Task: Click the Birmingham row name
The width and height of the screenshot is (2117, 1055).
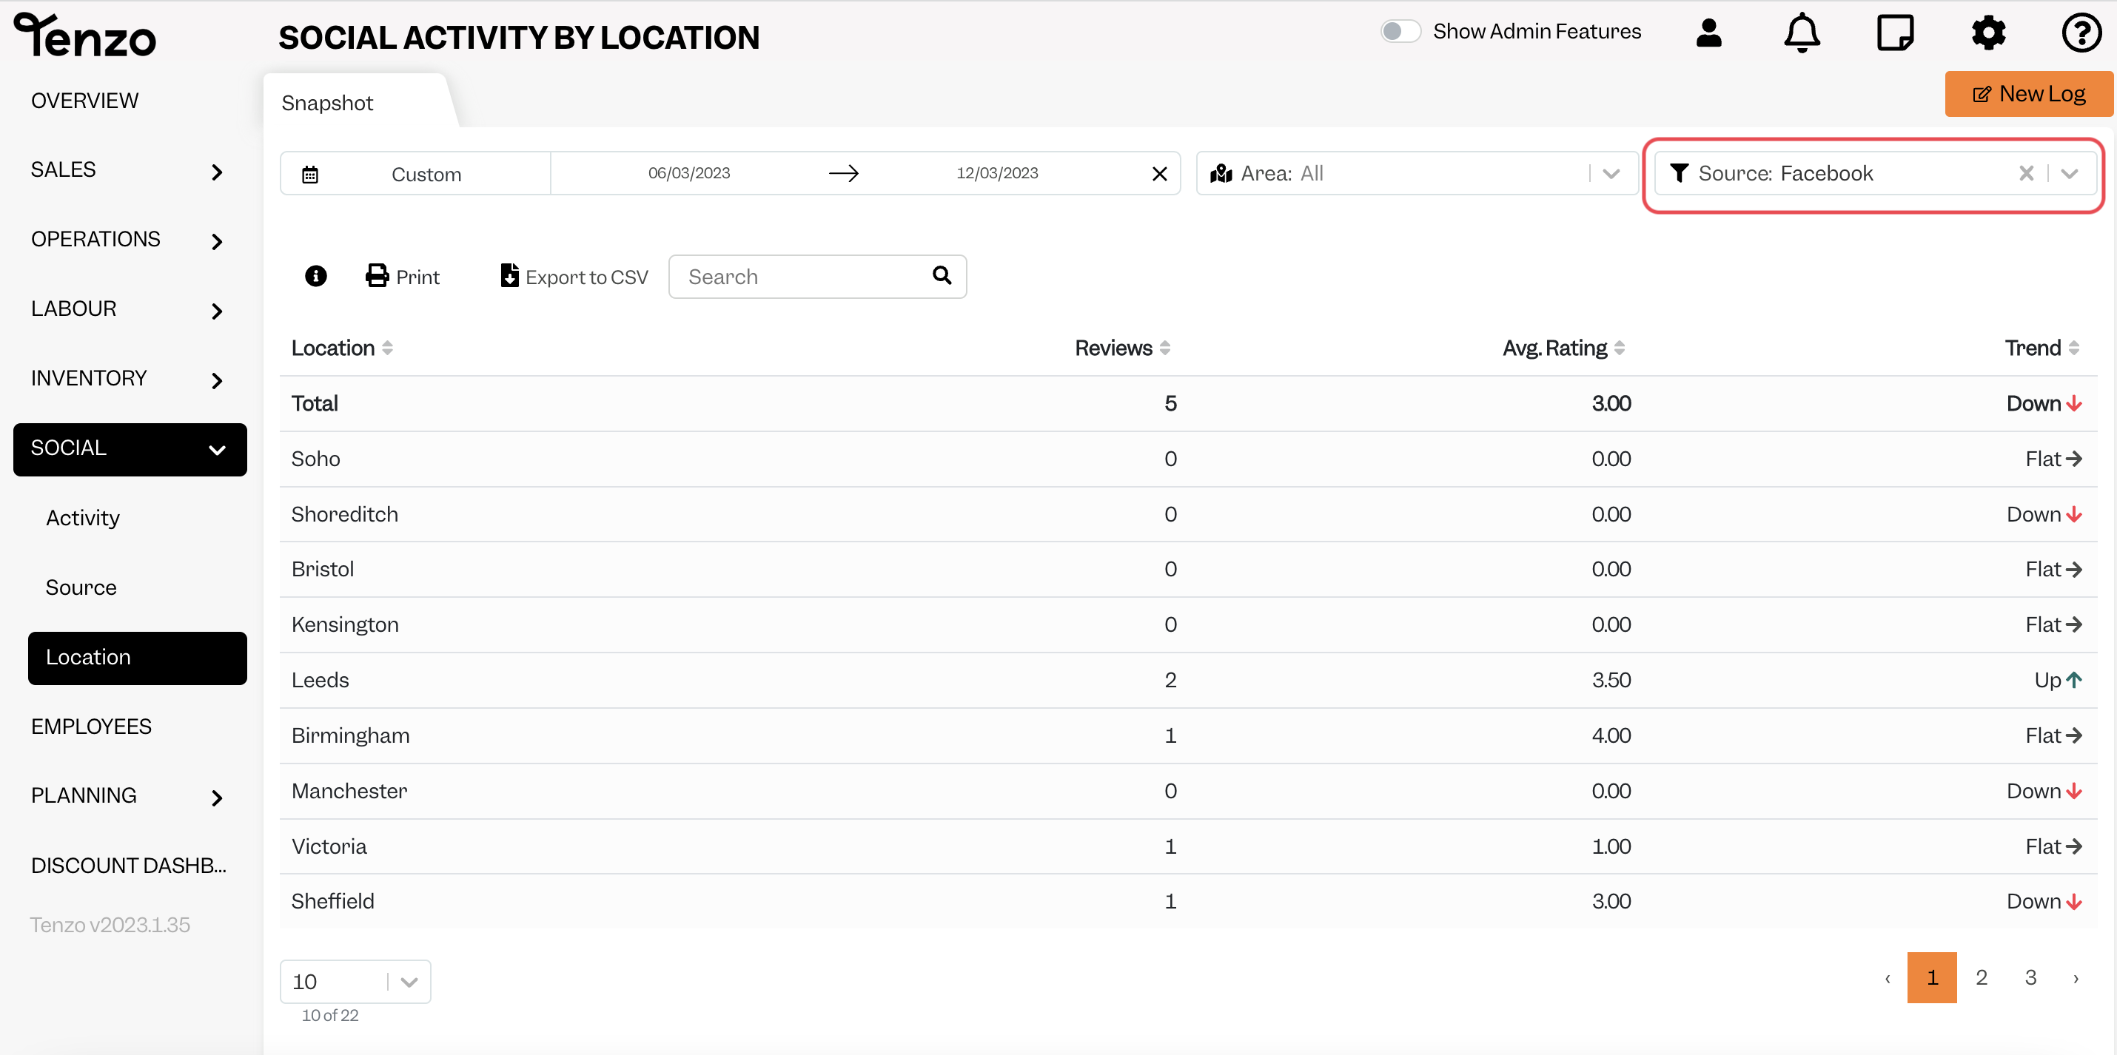Action: [x=351, y=735]
